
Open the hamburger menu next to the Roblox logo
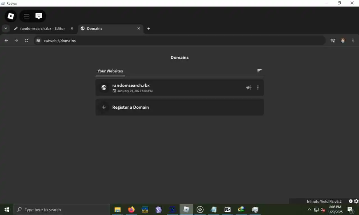point(26,16)
